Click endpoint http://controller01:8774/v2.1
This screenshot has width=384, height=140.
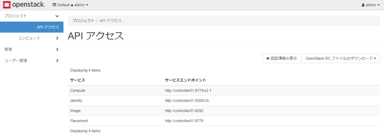point(188,90)
